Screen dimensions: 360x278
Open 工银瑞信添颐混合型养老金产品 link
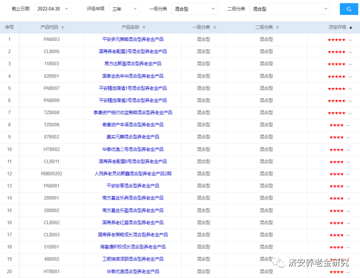tap(133, 259)
